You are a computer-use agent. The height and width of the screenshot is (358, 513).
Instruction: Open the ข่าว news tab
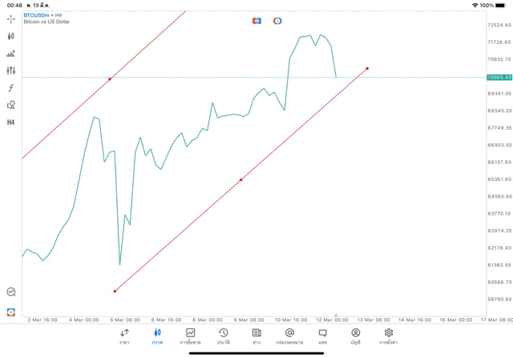(x=256, y=336)
